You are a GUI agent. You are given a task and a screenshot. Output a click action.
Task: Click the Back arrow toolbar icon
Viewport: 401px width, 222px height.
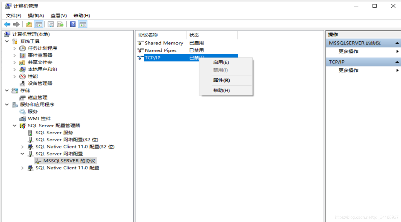[x=7, y=24]
